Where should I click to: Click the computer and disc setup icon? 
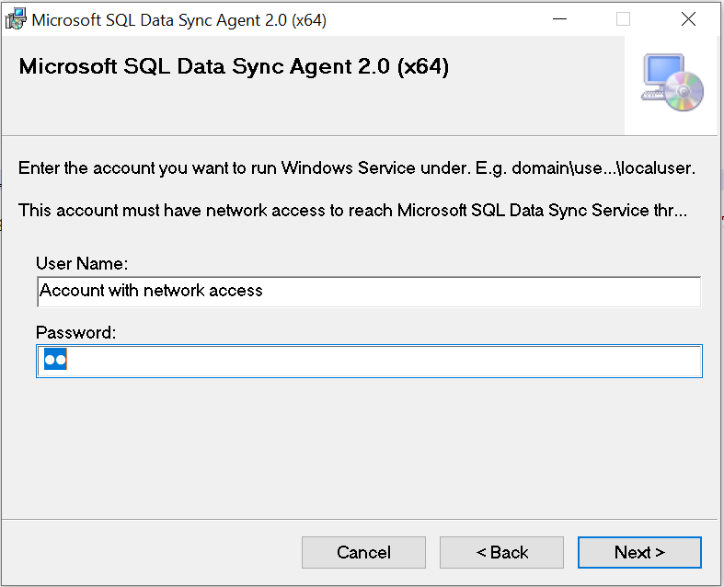point(672,83)
